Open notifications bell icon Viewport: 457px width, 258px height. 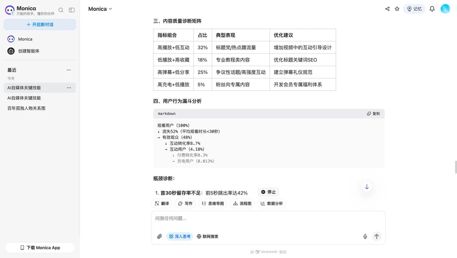pyautogui.click(x=432, y=9)
